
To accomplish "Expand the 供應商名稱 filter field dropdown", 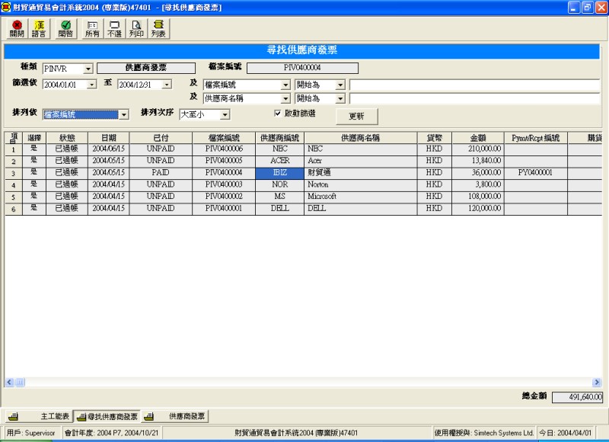I will click(x=285, y=99).
